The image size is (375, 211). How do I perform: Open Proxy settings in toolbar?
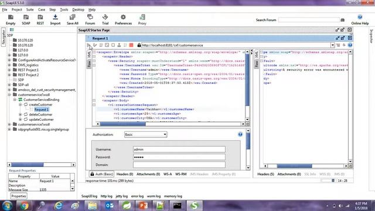[x=142, y=19]
